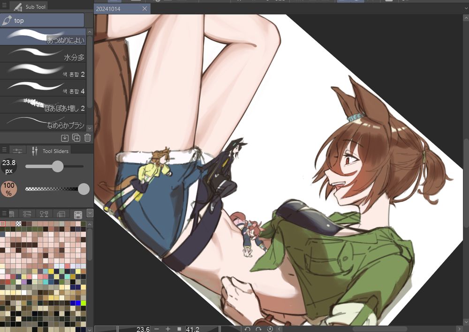Viewport: 469px width, 332px height.
Task: Pick the 색 혼합 2 brush
Action: (43, 71)
